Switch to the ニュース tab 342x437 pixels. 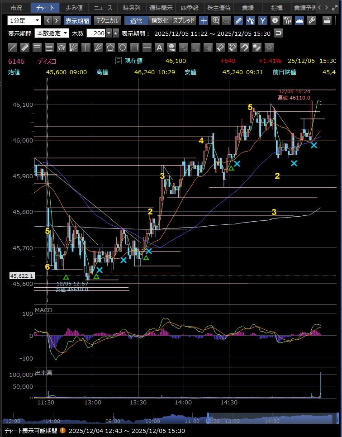103,8
